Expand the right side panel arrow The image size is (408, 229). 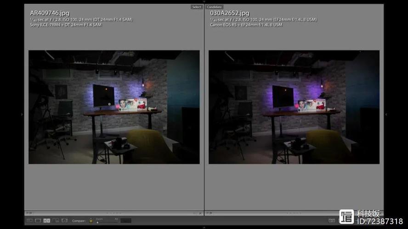point(386,114)
